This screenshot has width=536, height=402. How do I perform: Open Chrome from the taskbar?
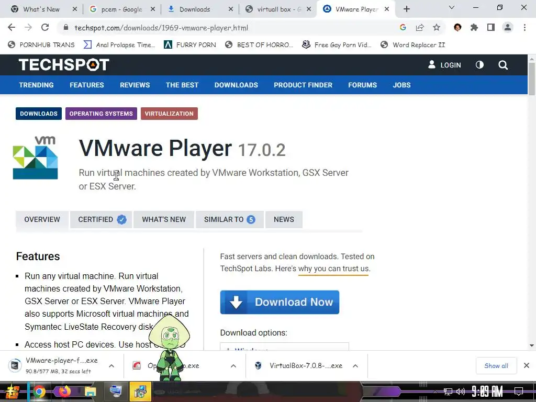click(x=39, y=392)
